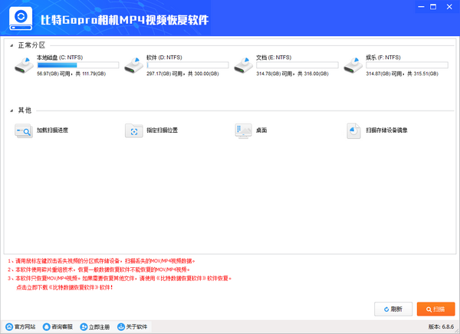Select the 桌面 desktop scan option
The width and height of the screenshot is (460, 334).
[252, 131]
